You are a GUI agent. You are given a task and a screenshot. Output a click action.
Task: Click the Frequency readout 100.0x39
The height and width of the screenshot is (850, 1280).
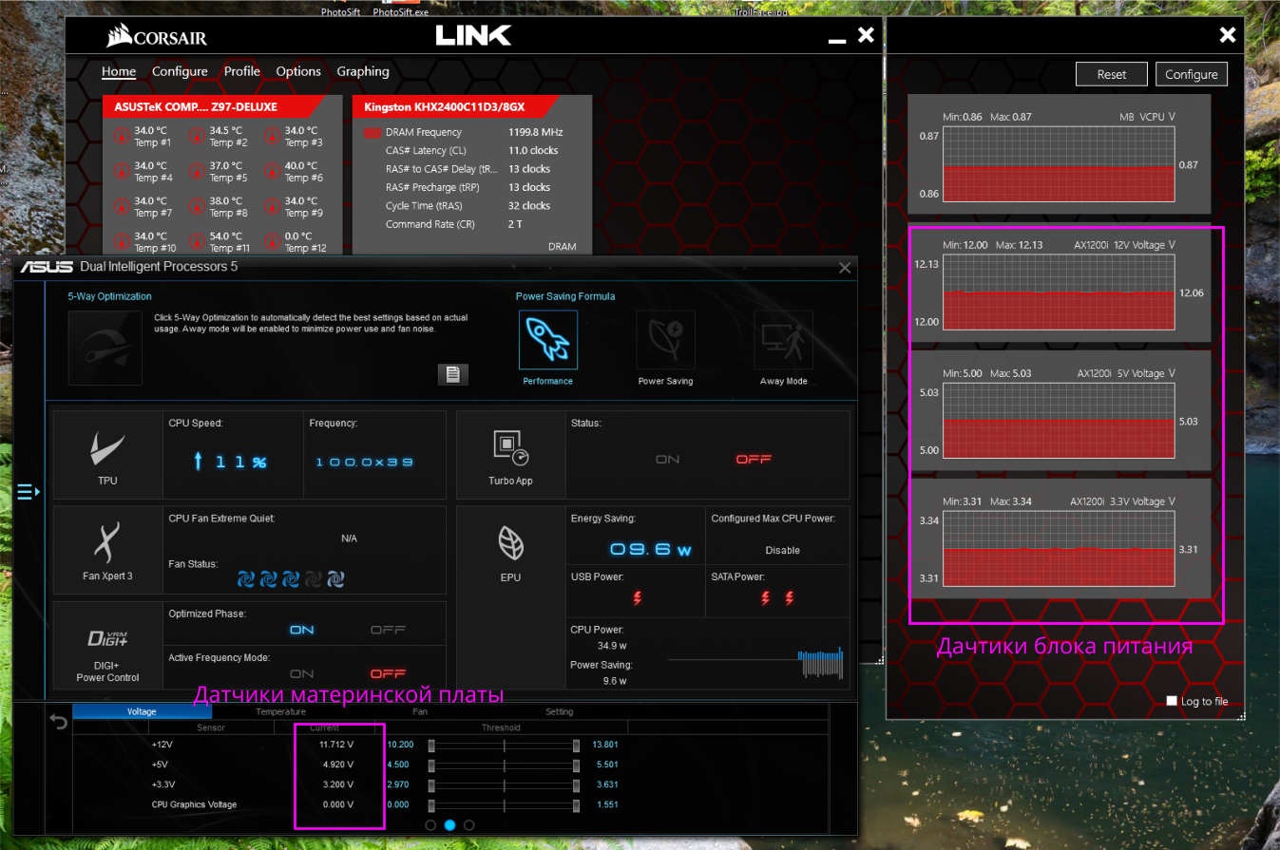365,462
